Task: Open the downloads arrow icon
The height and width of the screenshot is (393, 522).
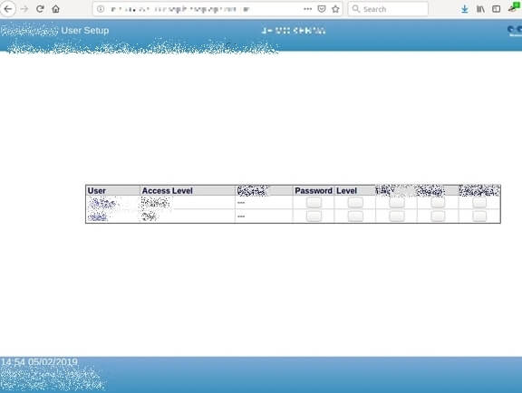Action: point(465,9)
